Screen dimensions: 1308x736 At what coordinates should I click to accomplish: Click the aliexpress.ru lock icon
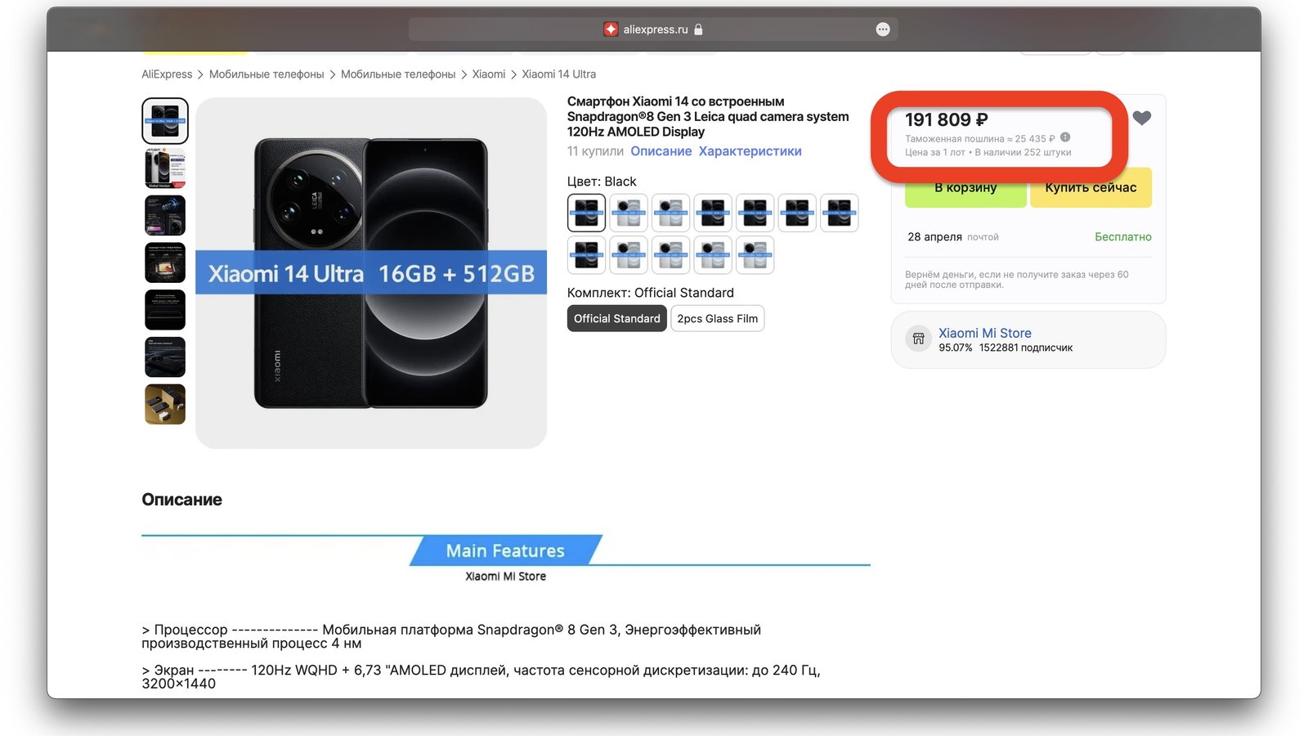698,29
